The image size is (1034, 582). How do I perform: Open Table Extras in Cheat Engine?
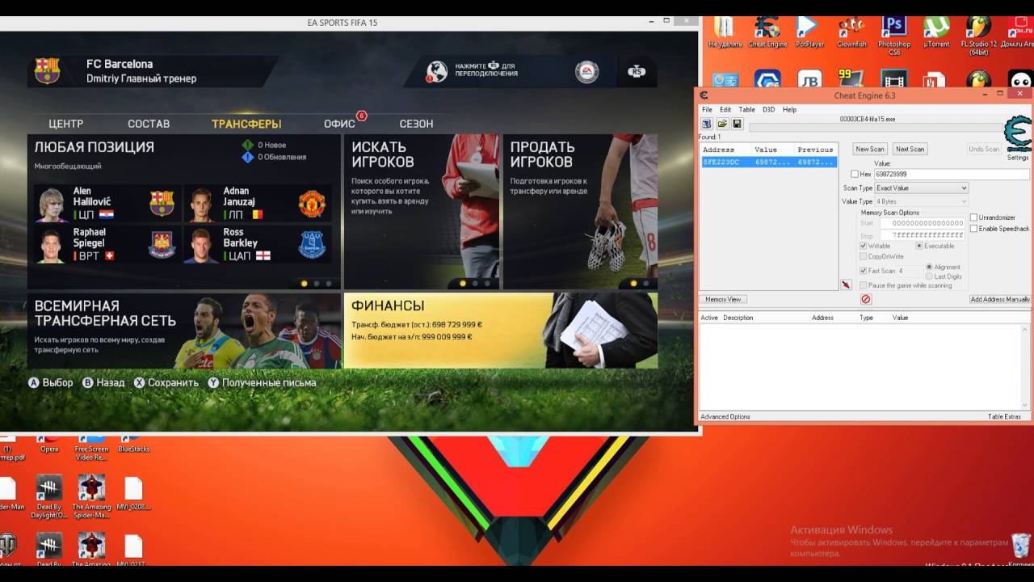[x=1004, y=417]
